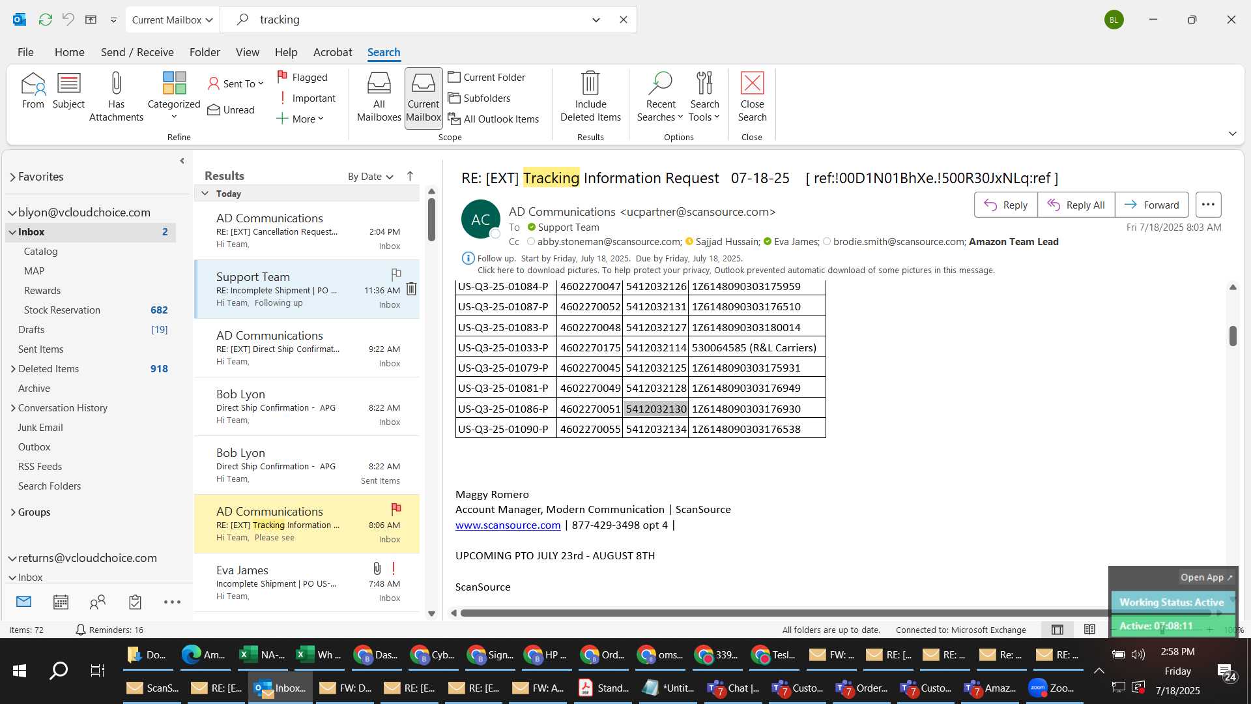The height and width of the screenshot is (704, 1251).
Task: Filter search to Flagged messages
Action: point(302,77)
